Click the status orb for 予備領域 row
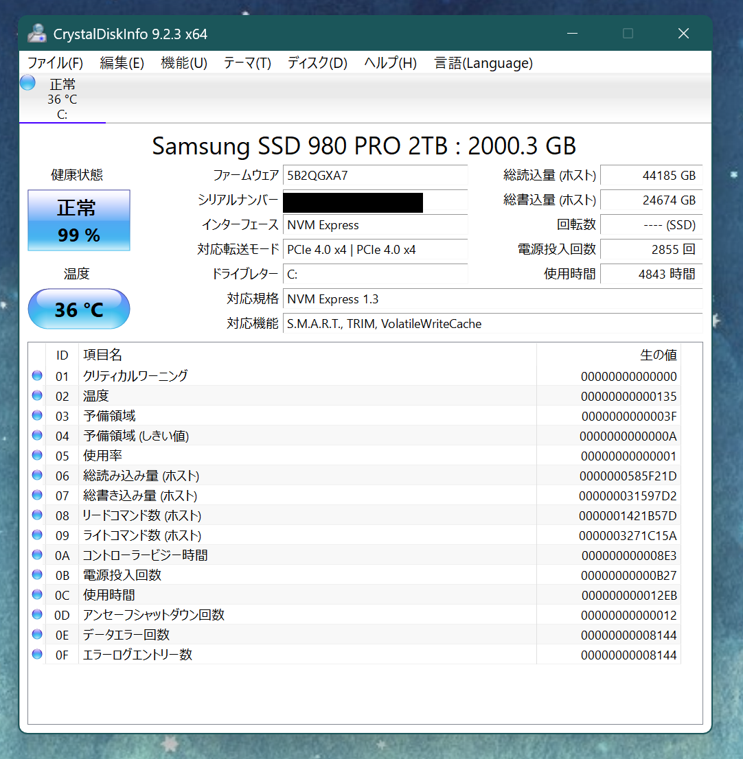743x759 pixels. pyautogui.click(x=37, y=414)
